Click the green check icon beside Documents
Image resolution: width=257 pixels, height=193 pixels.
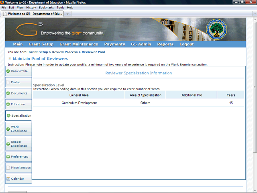(x=8, y=93)
